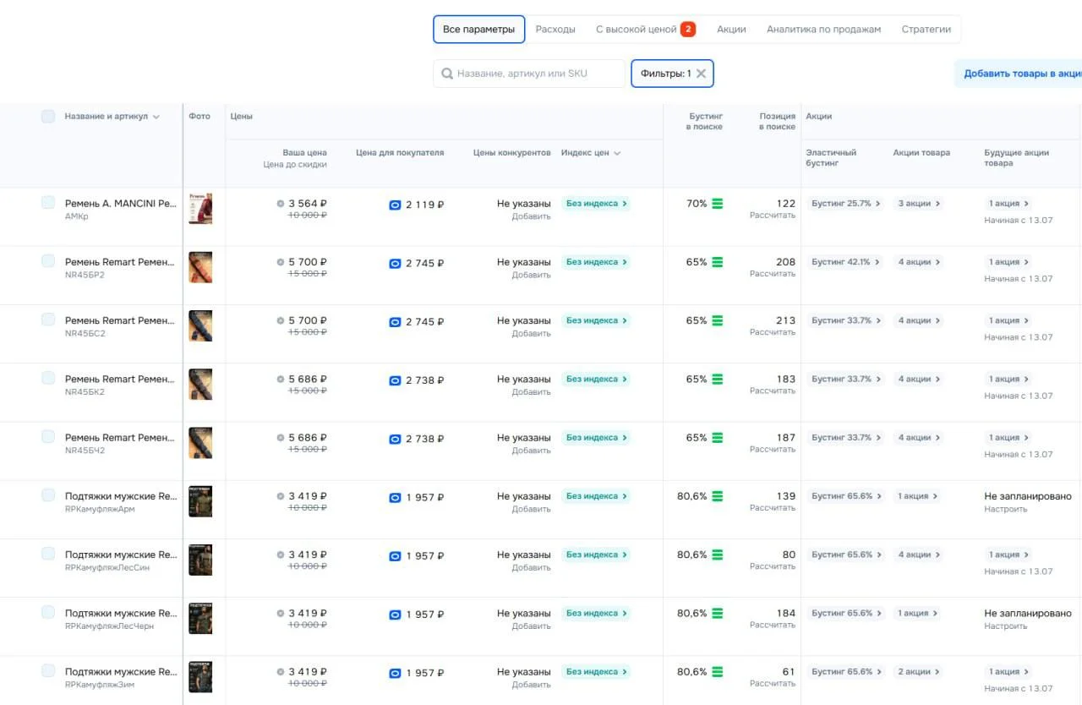Open the "С высокой ценой" tab
1082x705 pixels.
coord(645,30)
